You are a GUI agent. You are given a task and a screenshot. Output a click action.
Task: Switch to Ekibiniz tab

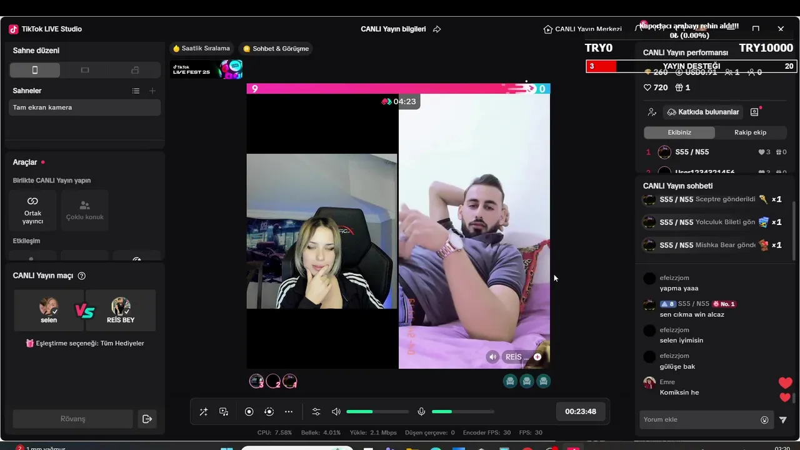[679, 132]
